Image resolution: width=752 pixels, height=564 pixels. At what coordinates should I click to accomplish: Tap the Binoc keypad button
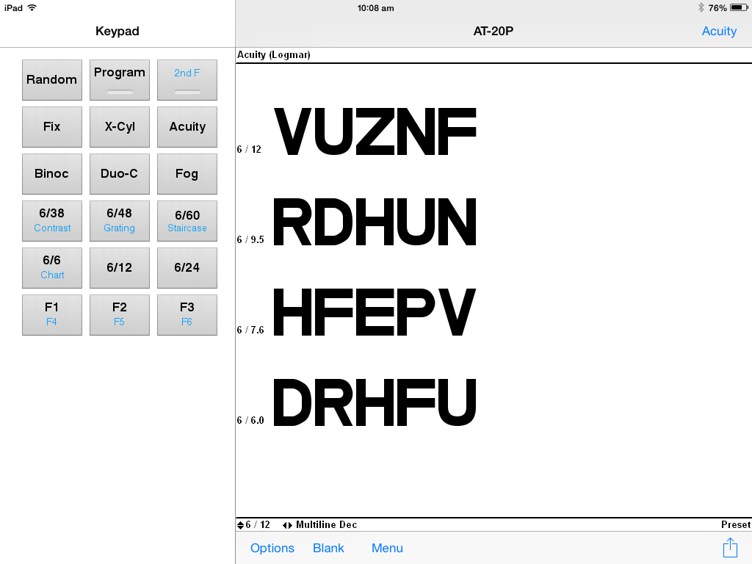click(52, 173)
